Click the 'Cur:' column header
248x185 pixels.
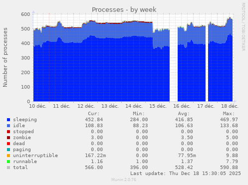pyautogui.click(x=94, y=114)
